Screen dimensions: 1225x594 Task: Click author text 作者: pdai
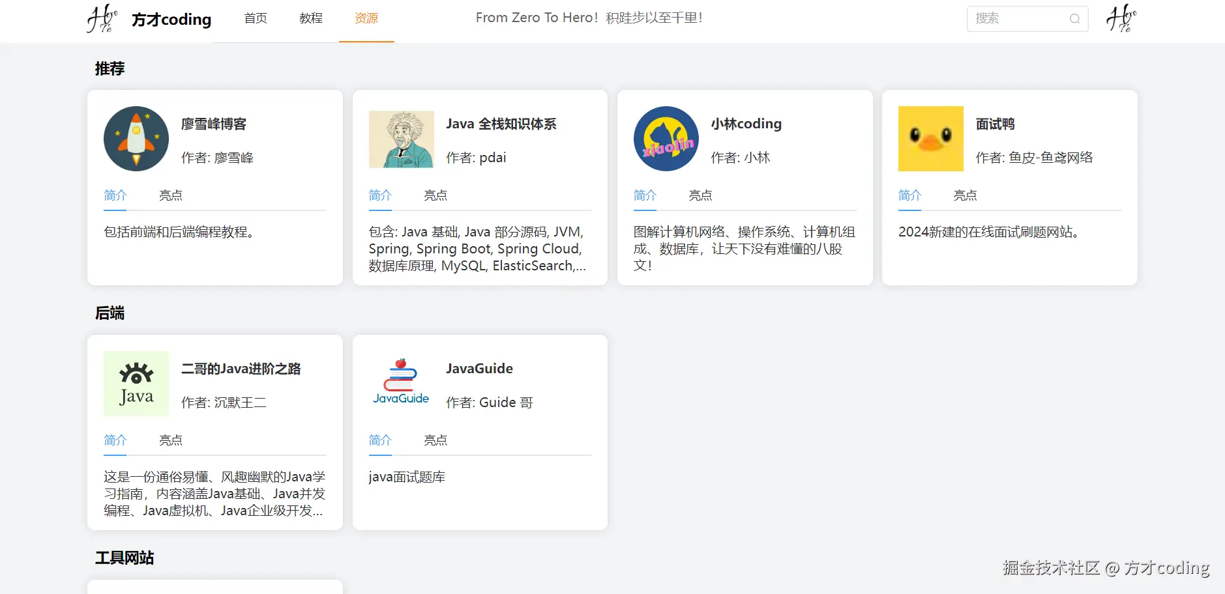477,158
